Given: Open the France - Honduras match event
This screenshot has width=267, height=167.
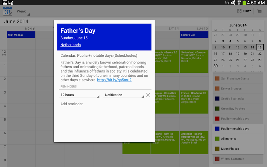Looking at the screenshot, I should coord(194,102).
